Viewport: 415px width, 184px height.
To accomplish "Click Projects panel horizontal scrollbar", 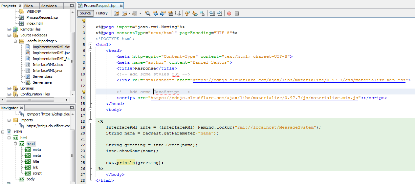I will coord(30,100).
